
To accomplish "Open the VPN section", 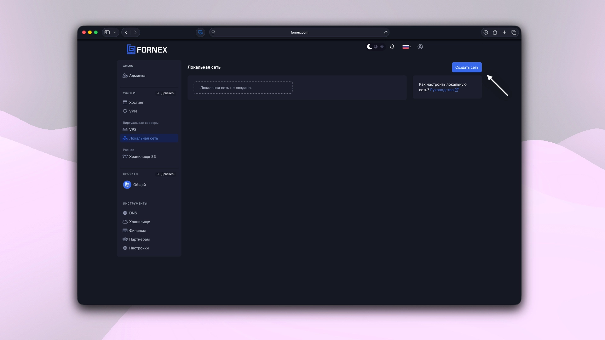I will tap(133, 111).
